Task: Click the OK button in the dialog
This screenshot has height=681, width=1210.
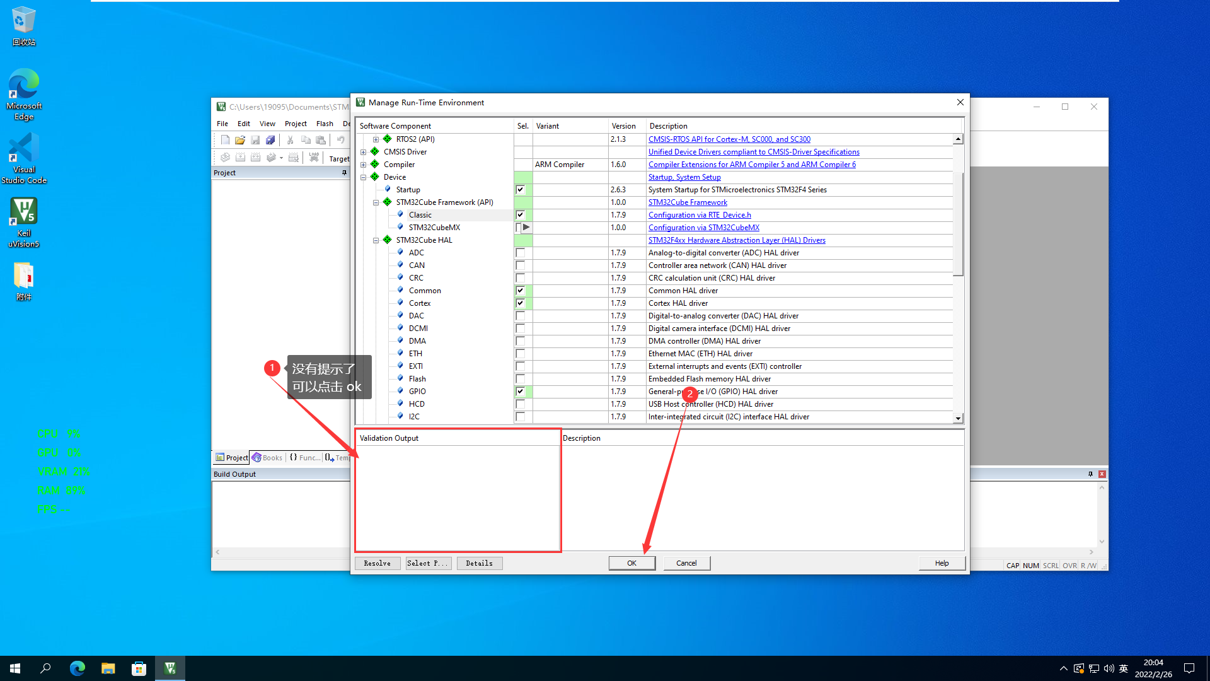Action: (x=631, y=562)
